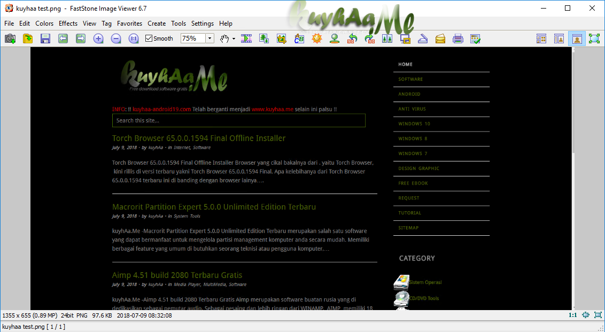605x332 pixels.
Task: Click the full screen green arrows icon
Action: 595,38
